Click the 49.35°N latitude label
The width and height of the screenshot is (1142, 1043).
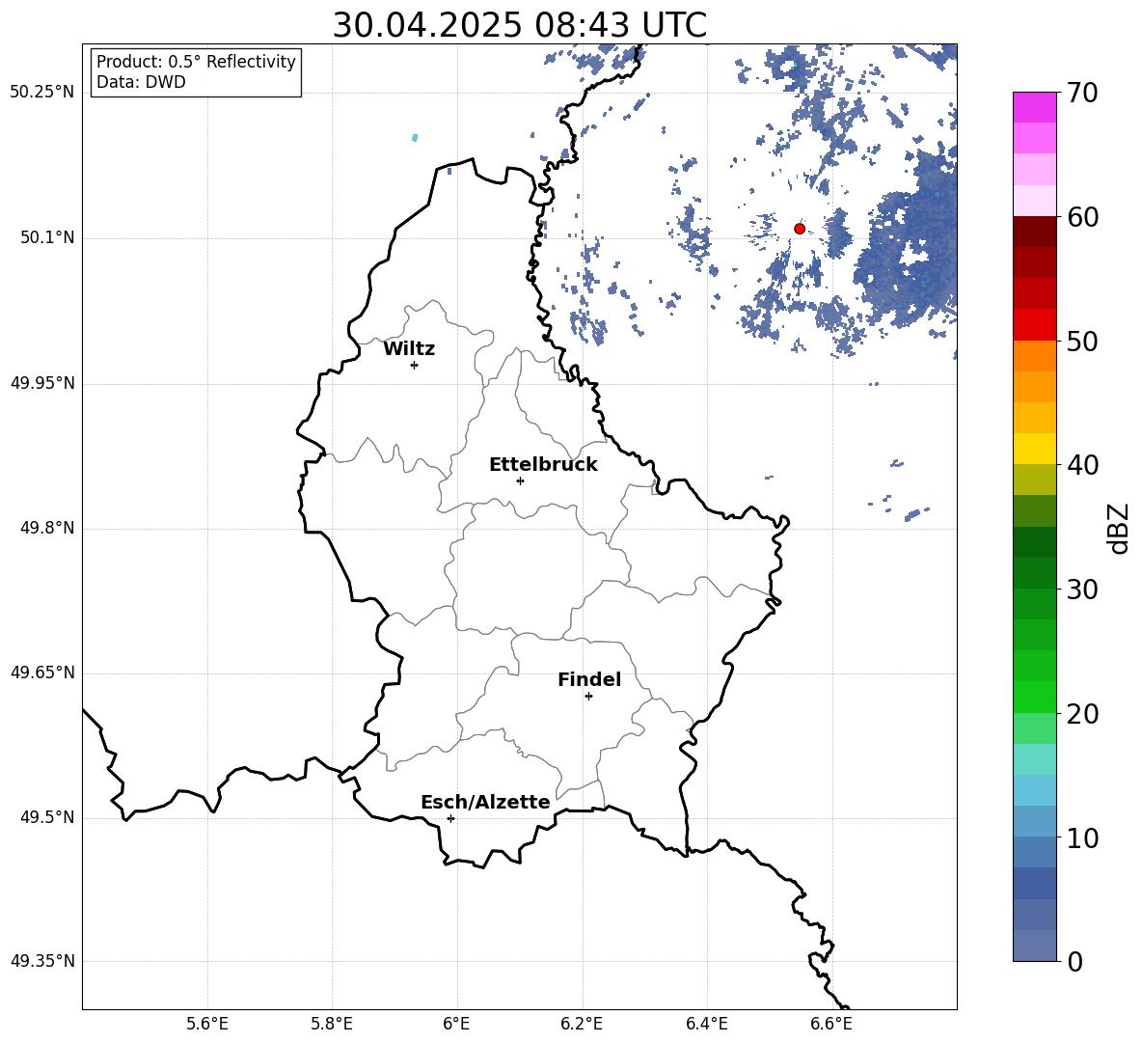(42, 961)
